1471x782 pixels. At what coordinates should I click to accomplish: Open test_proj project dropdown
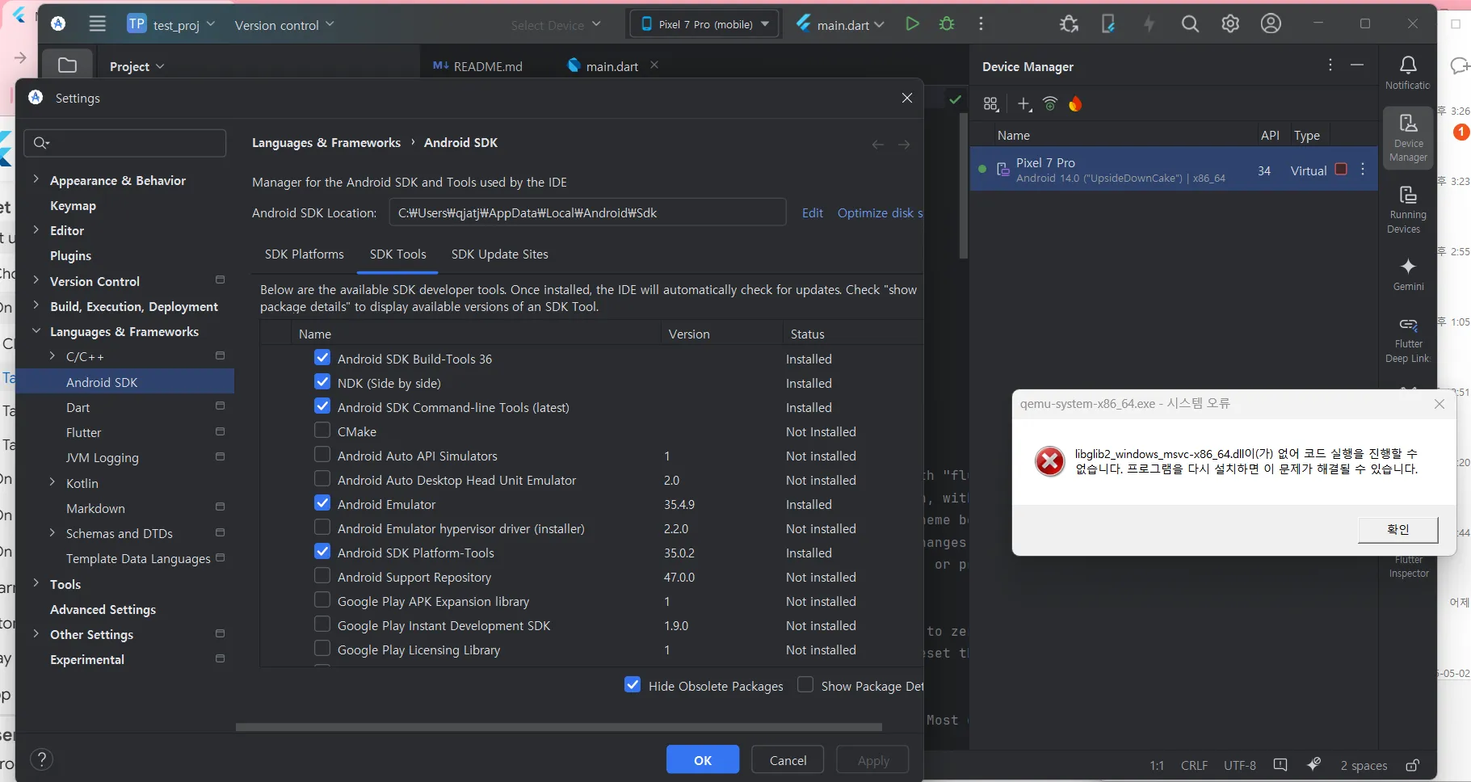[170, 24]
